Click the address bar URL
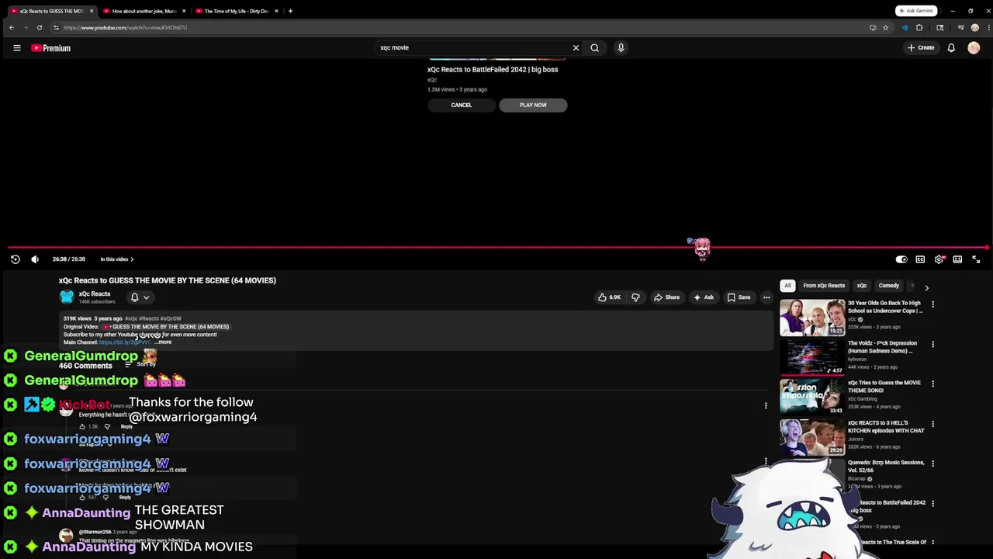Image resolution: width=993 pixels, height=559 pixels. click(125, 28)
